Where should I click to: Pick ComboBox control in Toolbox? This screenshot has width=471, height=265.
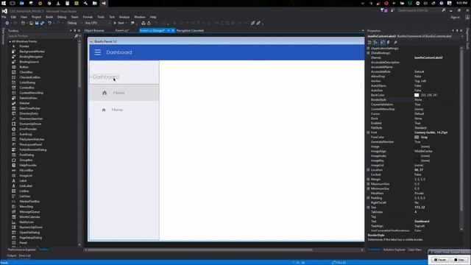[26, 88]
